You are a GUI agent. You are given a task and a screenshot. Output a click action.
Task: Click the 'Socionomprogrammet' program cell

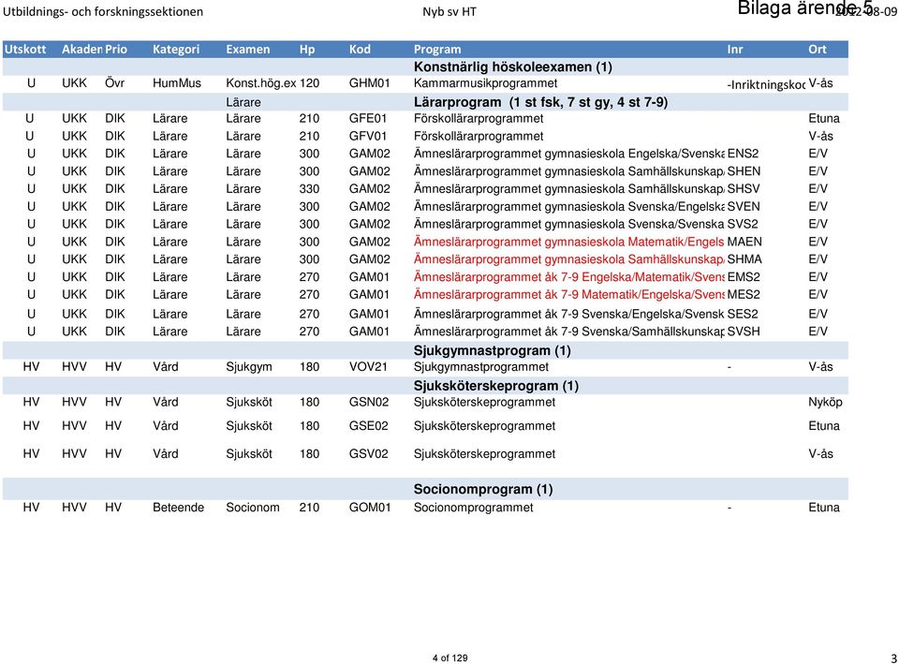click(474, 508)
